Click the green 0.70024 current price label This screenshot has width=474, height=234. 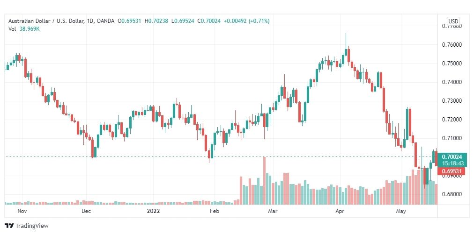(452, 156)
